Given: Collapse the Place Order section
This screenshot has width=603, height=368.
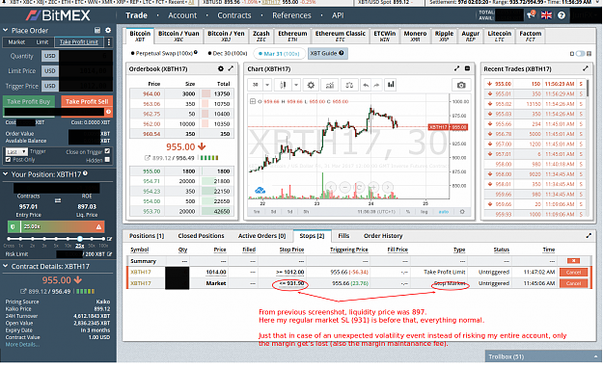Looking at the screenshot, I should point(6,30).
